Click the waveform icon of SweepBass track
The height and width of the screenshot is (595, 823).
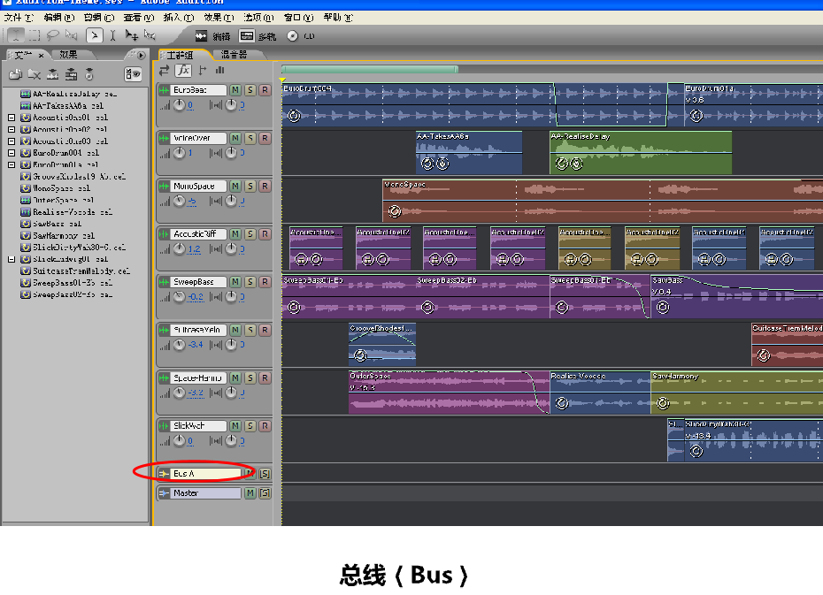pos(165,282)
